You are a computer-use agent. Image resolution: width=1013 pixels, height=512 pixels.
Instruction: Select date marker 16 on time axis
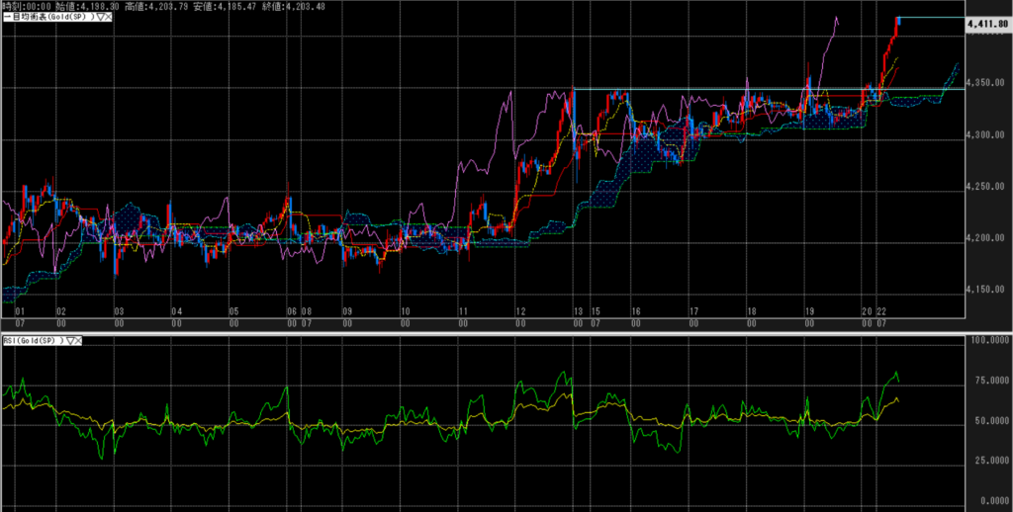tap(635, 310)
